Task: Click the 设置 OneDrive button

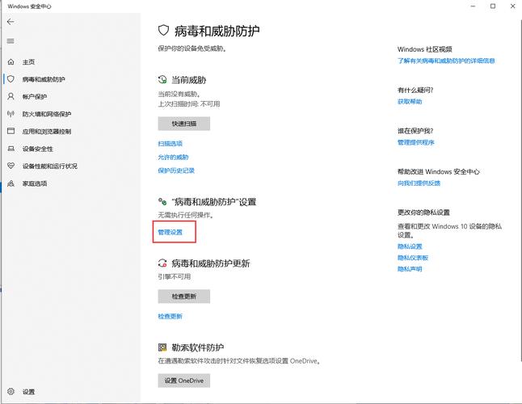Action: pyautogui.click(x=183, y=381)
